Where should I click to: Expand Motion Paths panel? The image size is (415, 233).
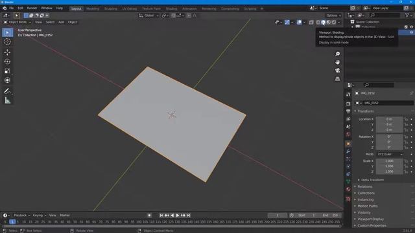[368, 206]
